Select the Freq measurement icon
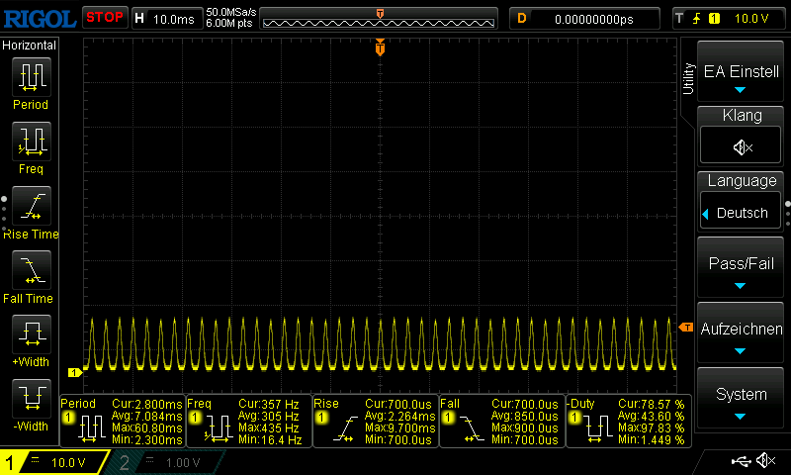Viewport: 791px width, 475px height. point(30,142)
